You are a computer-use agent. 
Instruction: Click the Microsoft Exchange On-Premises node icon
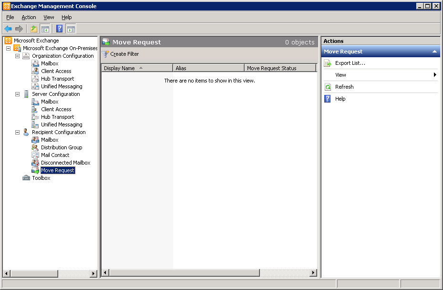point(17,48)
